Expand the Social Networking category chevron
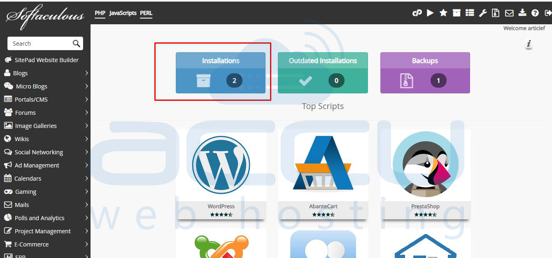552x258 pixels. (86, 152)
